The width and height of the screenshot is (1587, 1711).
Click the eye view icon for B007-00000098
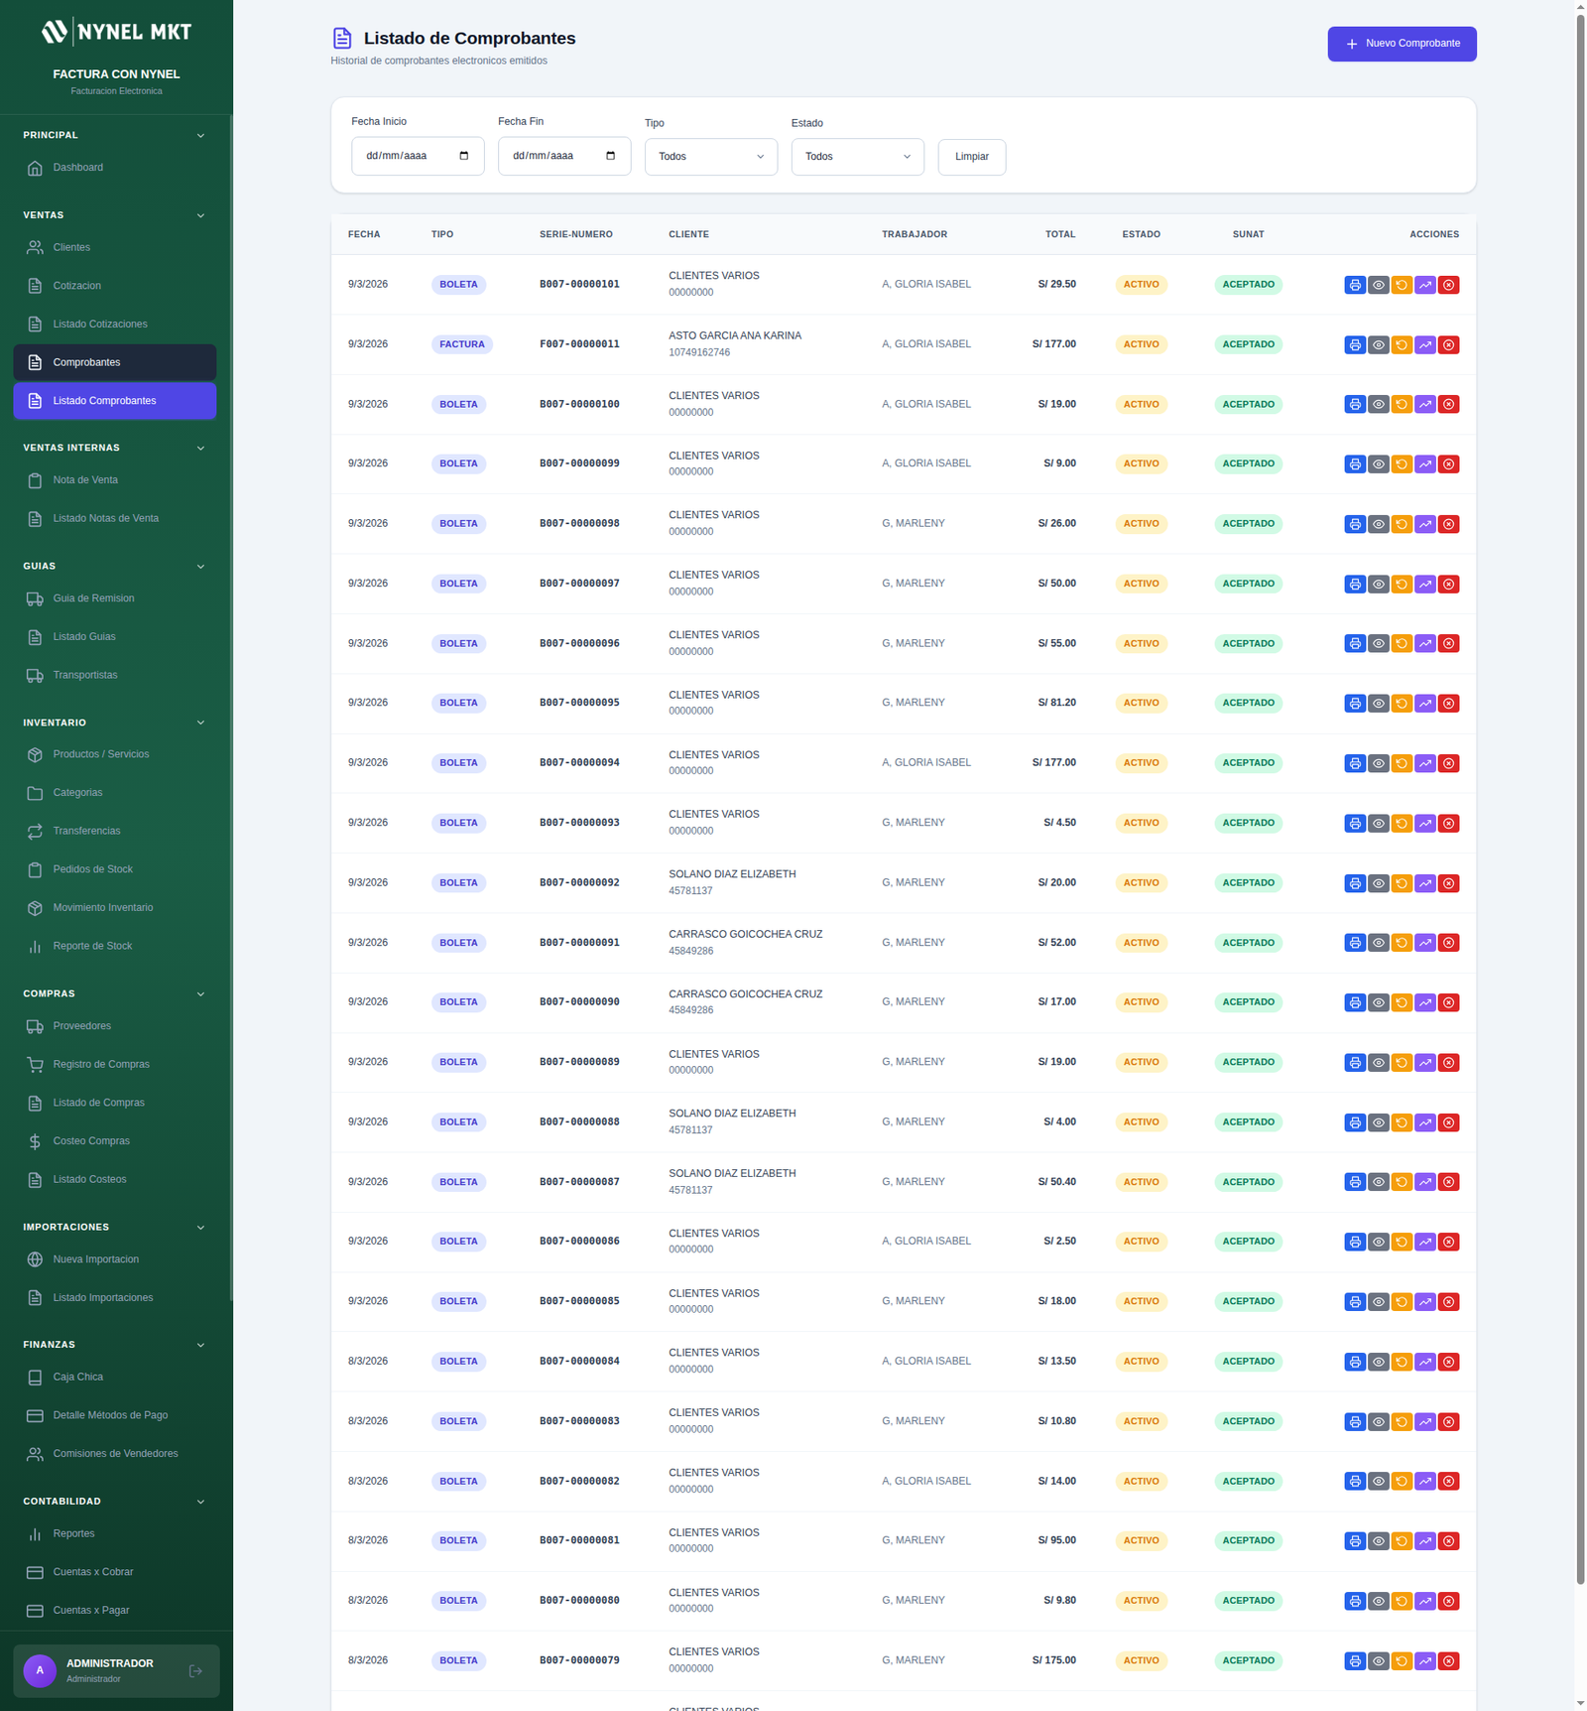[x=1379, y=524]
